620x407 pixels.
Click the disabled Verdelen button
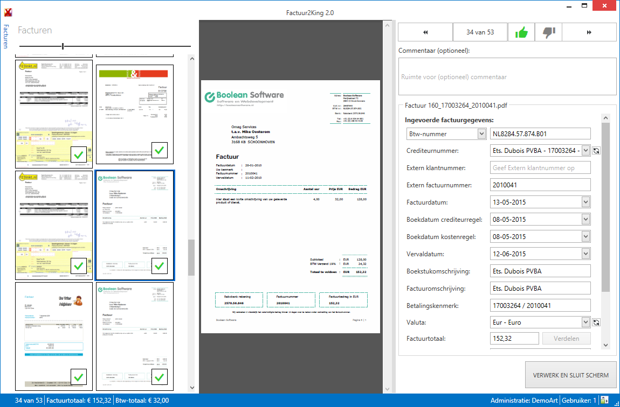566,338
